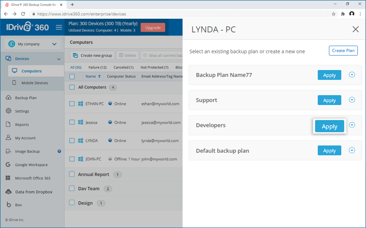The width and height of the screenshot is (366, 228).
Task: Click the browser address bar URL
Action: tap(82, 14)
